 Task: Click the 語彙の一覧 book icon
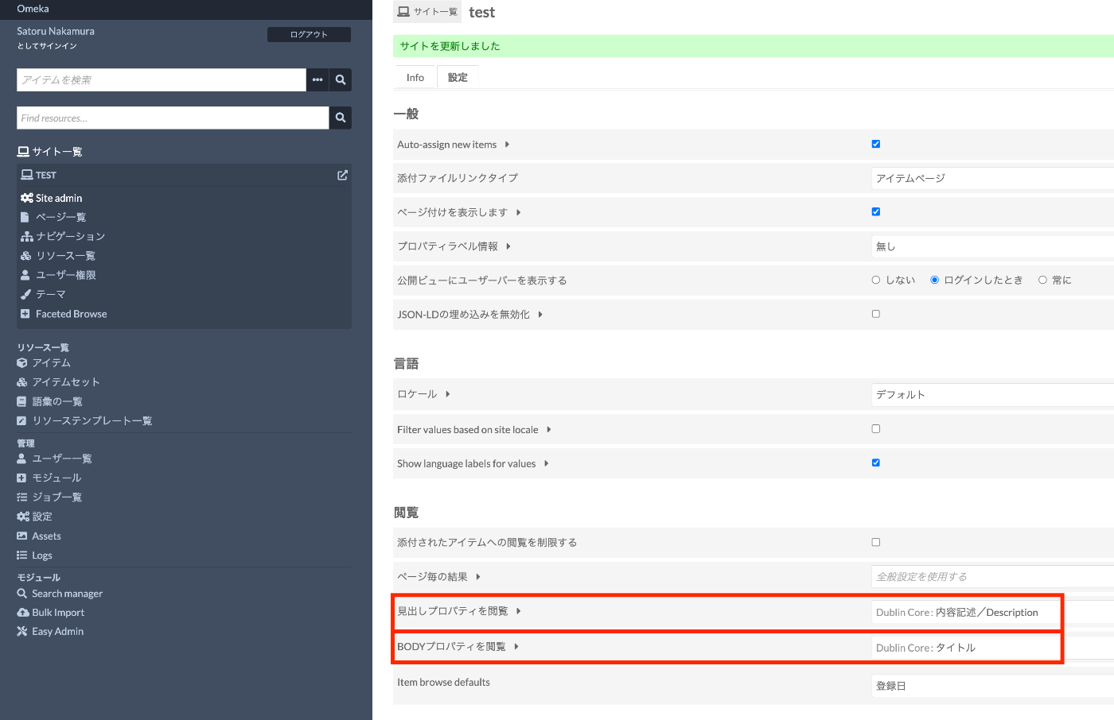tap(21, 401)
